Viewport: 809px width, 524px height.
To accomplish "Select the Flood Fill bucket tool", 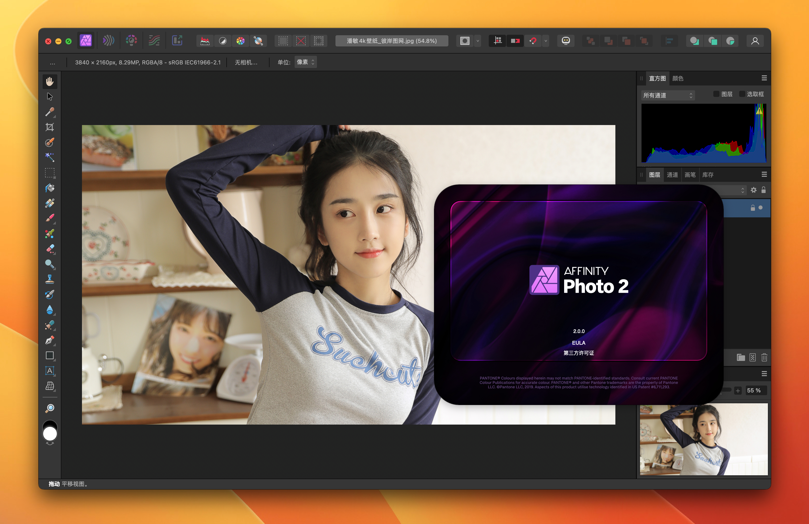I will pyautogui.click(x=50, y=188).
